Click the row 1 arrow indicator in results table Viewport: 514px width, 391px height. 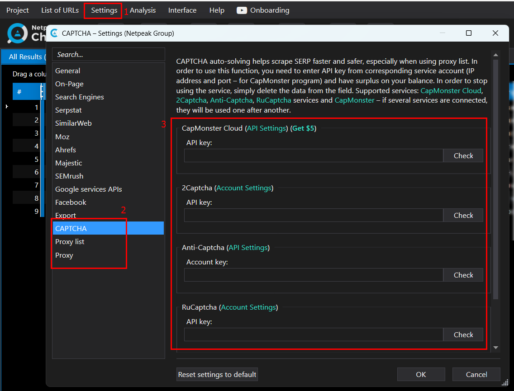pos(6,106)
